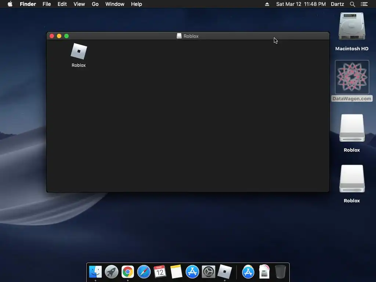
Task: Select the Roblox app icon in window
Action: (79, 51)
